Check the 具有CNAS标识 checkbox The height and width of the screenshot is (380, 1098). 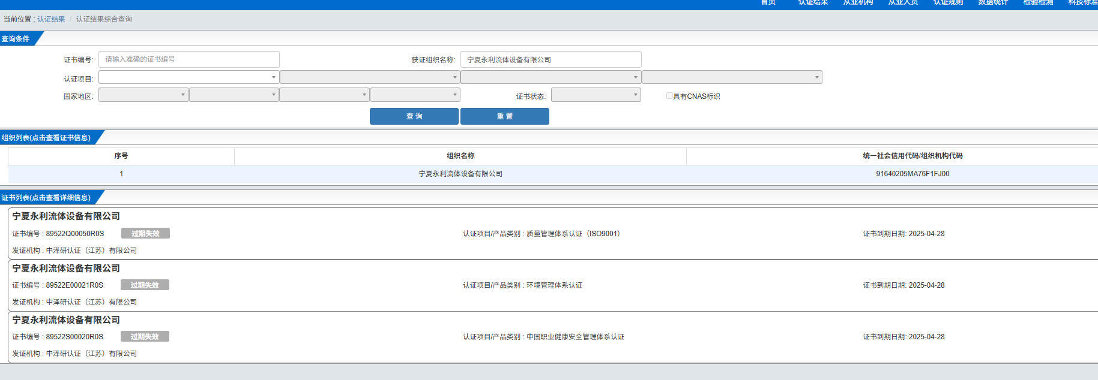(x=669, y=96)
